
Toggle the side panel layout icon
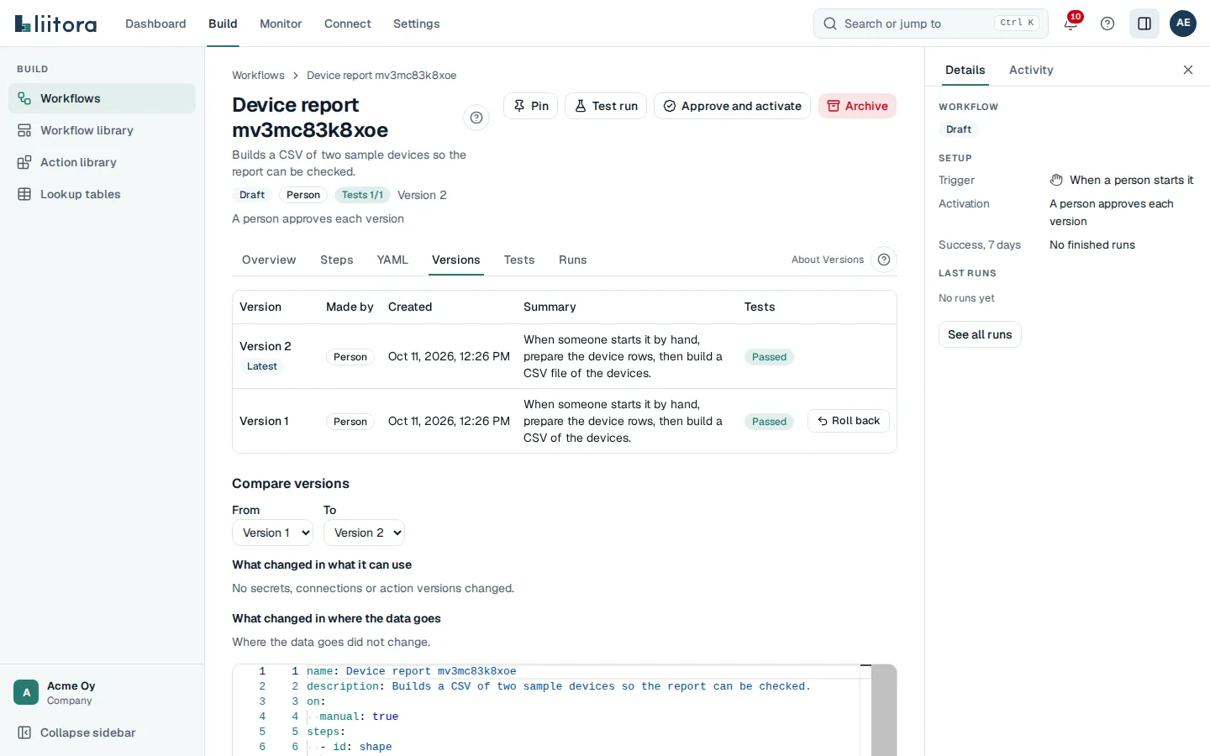[x=1144, y=24]
